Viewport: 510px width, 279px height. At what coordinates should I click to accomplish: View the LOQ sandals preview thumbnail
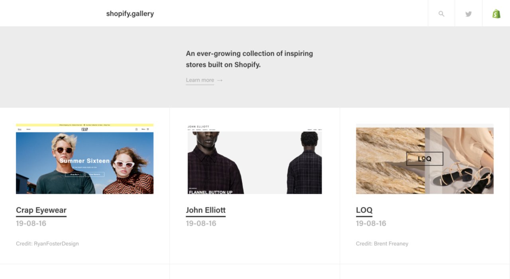(425, 159)
